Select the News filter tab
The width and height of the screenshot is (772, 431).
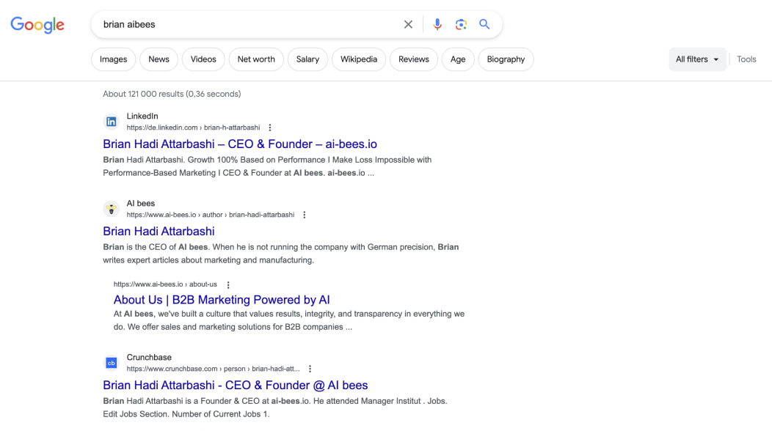pos(159,59)
